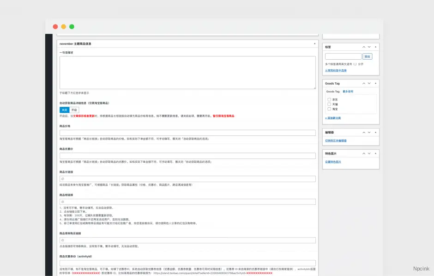Image resolution: width=434 pixels, height=276 pixels.
Task: Click the 添加 tag button
Action: 367,56
